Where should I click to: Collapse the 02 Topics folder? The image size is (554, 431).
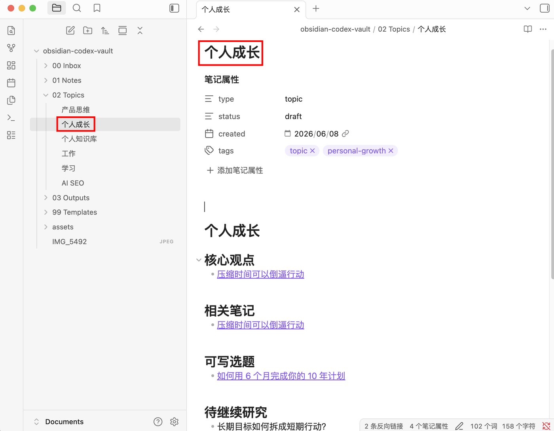tap(46, 95)
